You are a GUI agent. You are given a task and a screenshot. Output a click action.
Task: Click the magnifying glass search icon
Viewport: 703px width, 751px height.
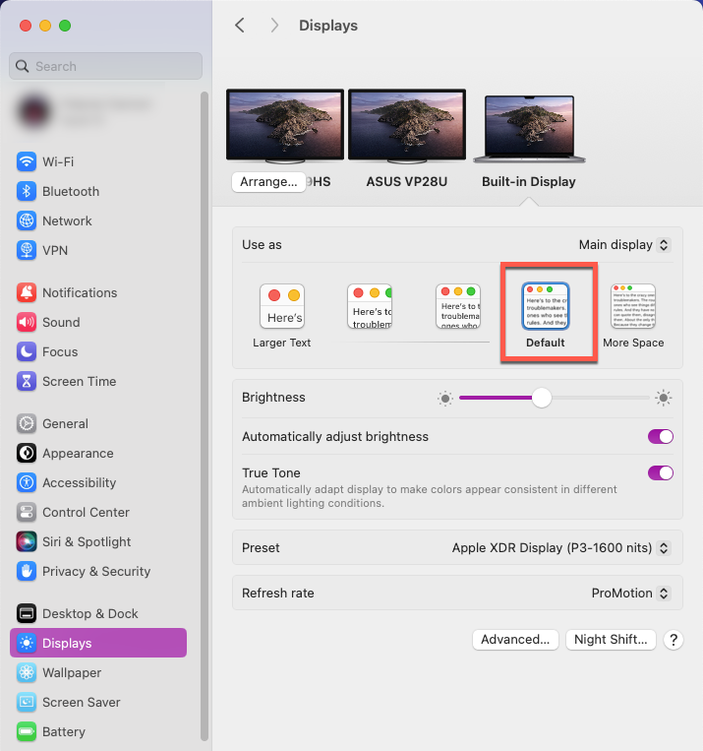coord(23,66)
